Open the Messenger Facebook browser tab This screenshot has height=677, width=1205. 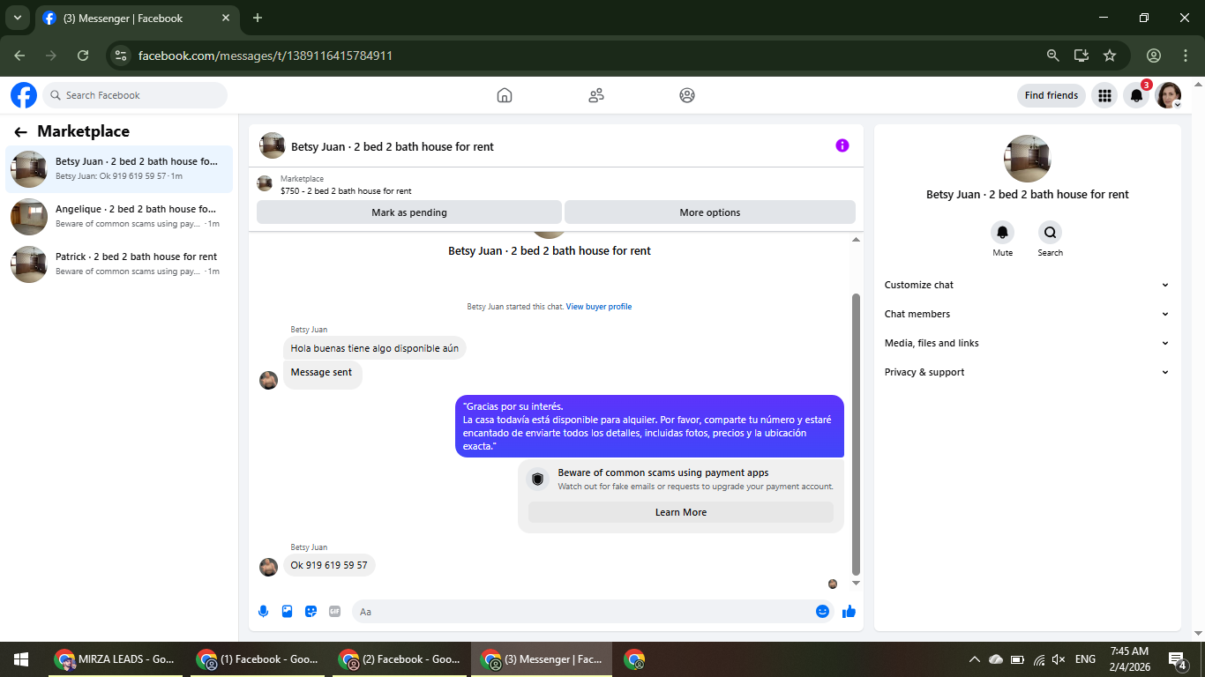tap(137, 18)
